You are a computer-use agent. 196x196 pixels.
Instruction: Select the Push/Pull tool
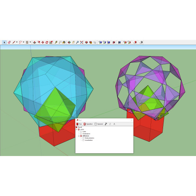tap(34, 42)
